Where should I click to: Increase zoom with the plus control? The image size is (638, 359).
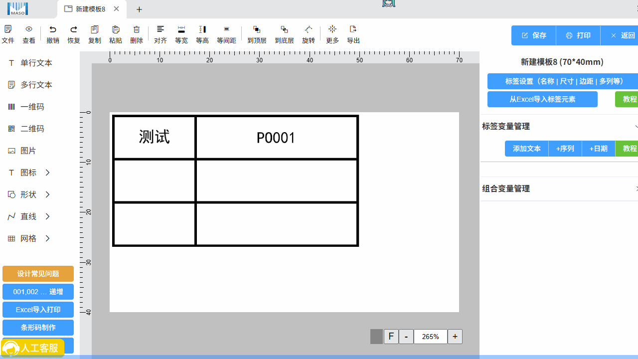click(x=455, y=336)
